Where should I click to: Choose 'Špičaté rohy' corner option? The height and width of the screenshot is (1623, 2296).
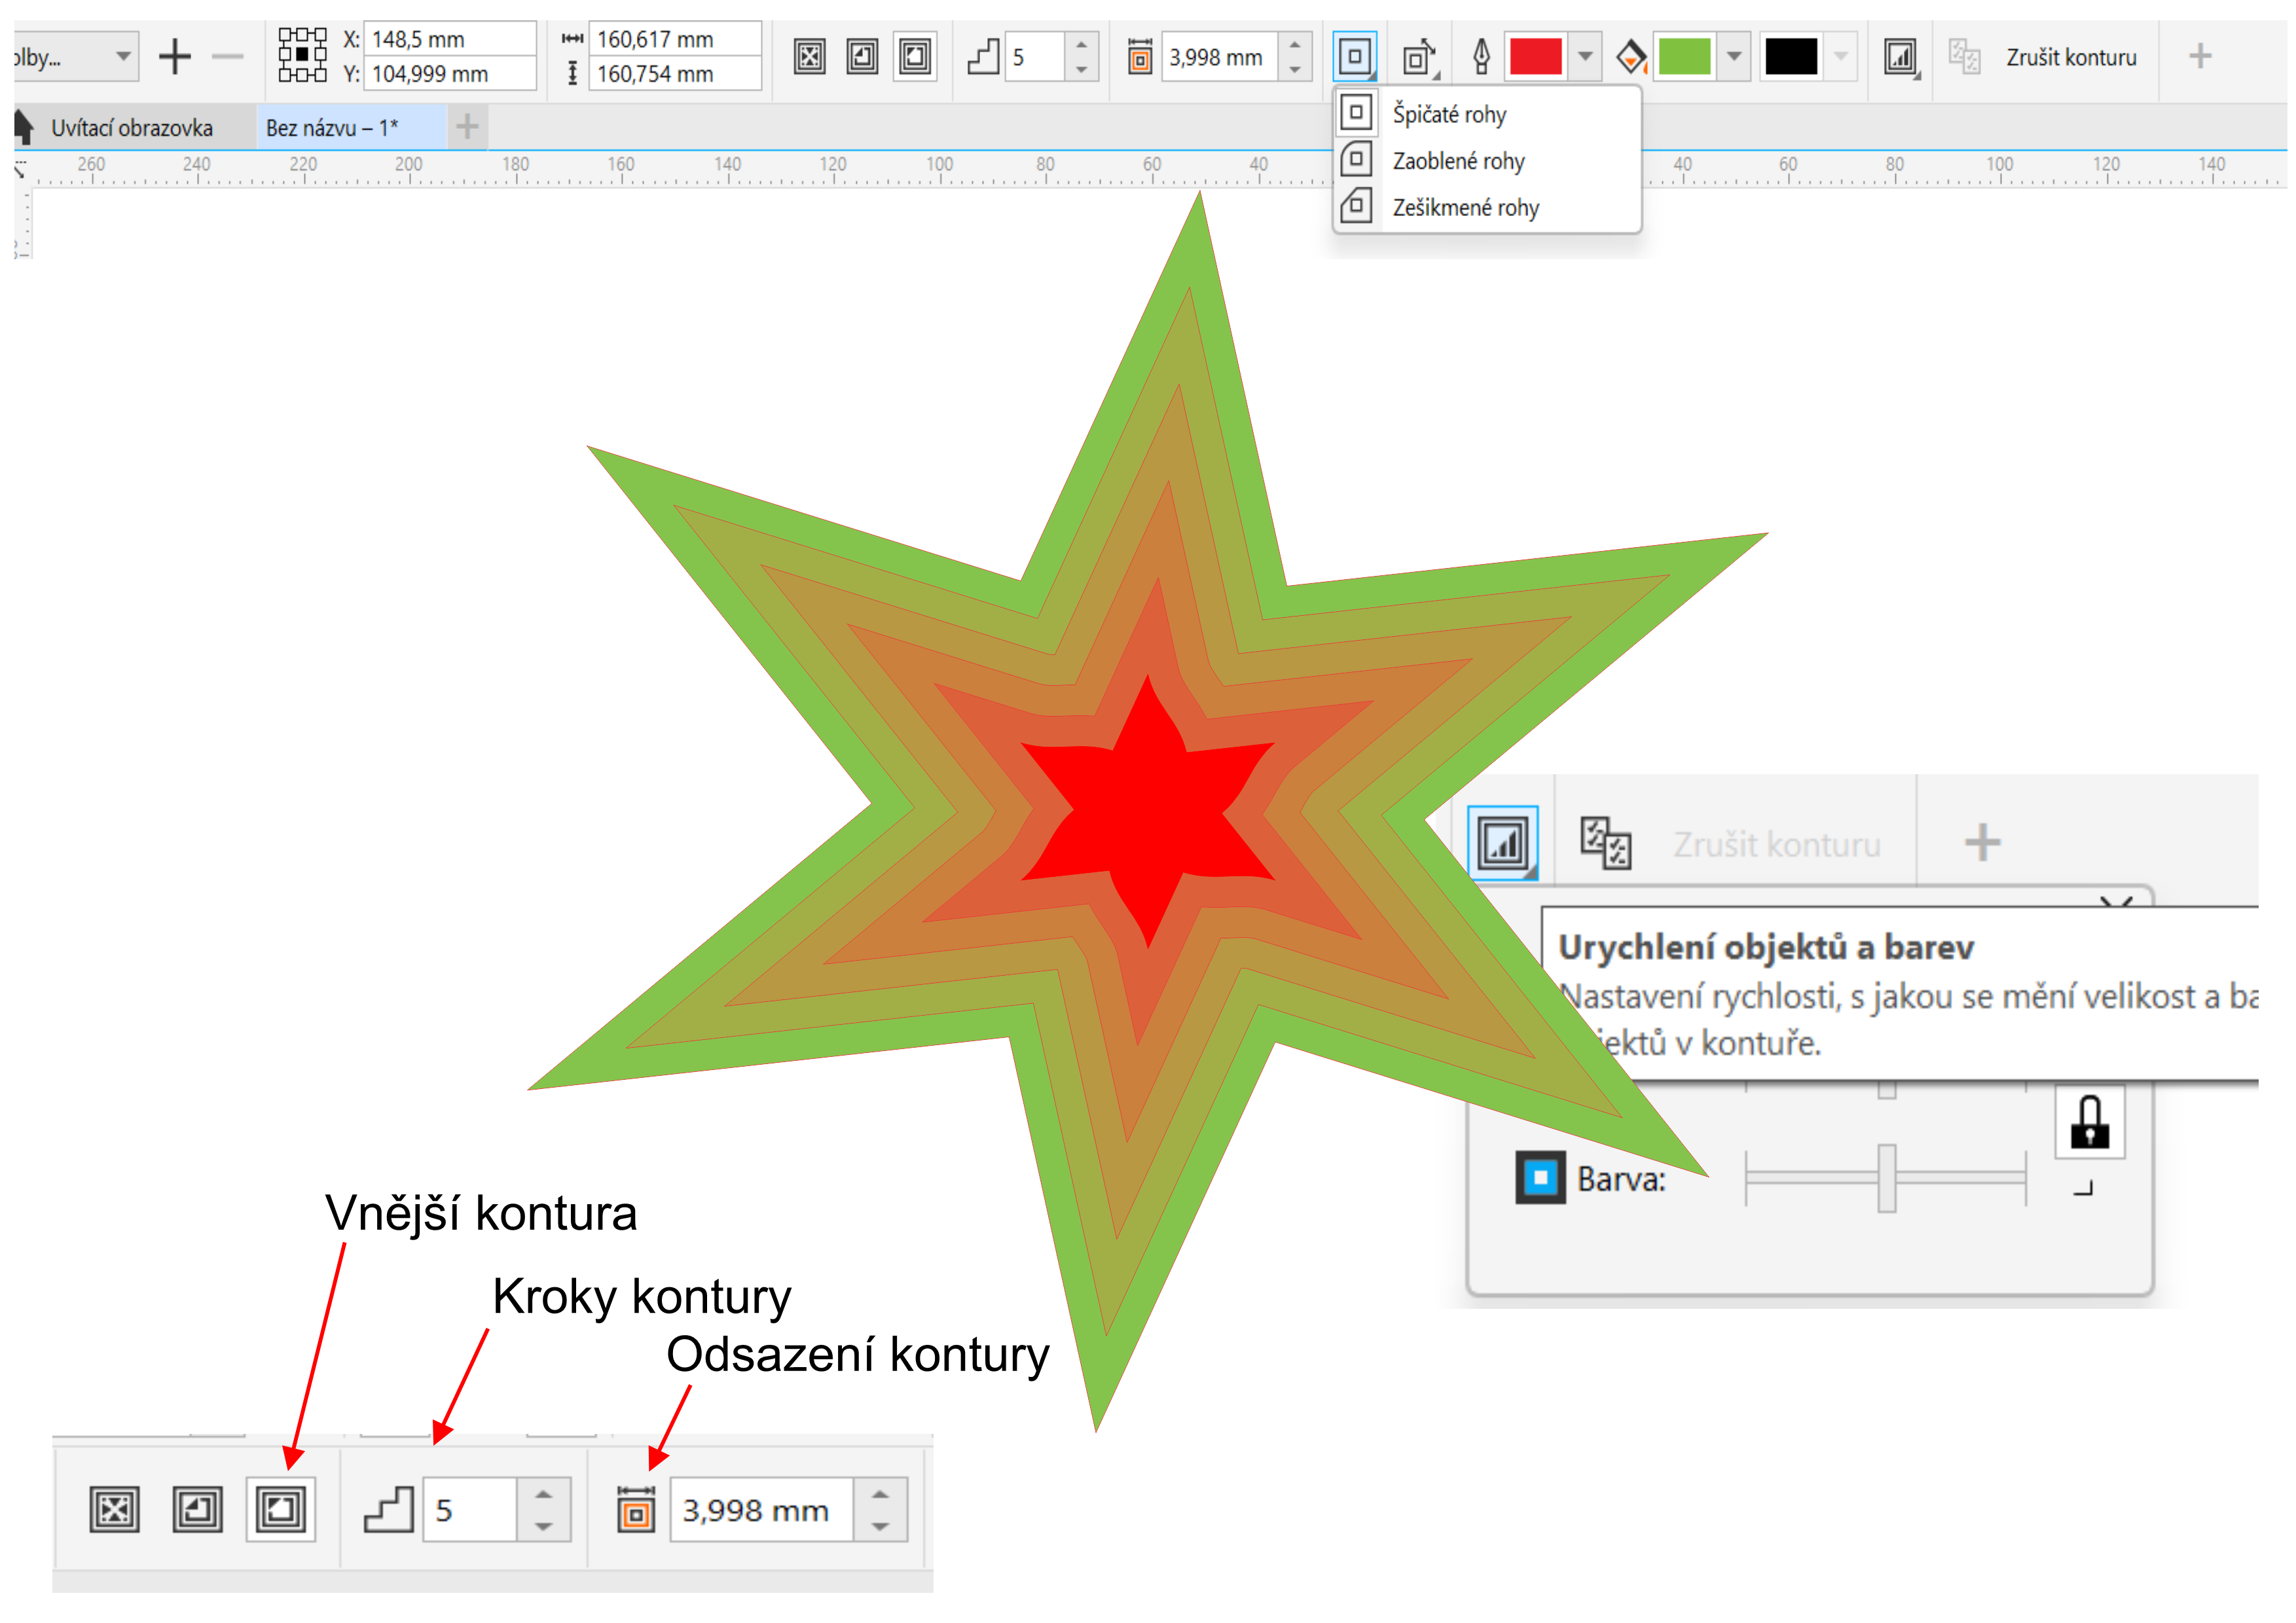click(1449, 114)
